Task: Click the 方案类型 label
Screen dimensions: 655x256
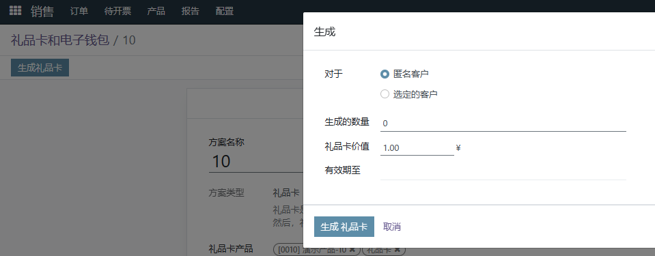Action: tap(226, 193)
